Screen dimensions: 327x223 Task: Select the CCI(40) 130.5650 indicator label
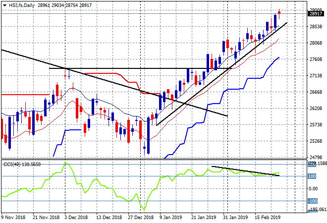pyautogui.click(x=22, y=165)
